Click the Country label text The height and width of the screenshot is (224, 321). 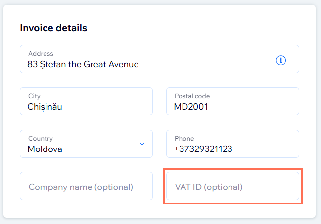pos(40,139)
